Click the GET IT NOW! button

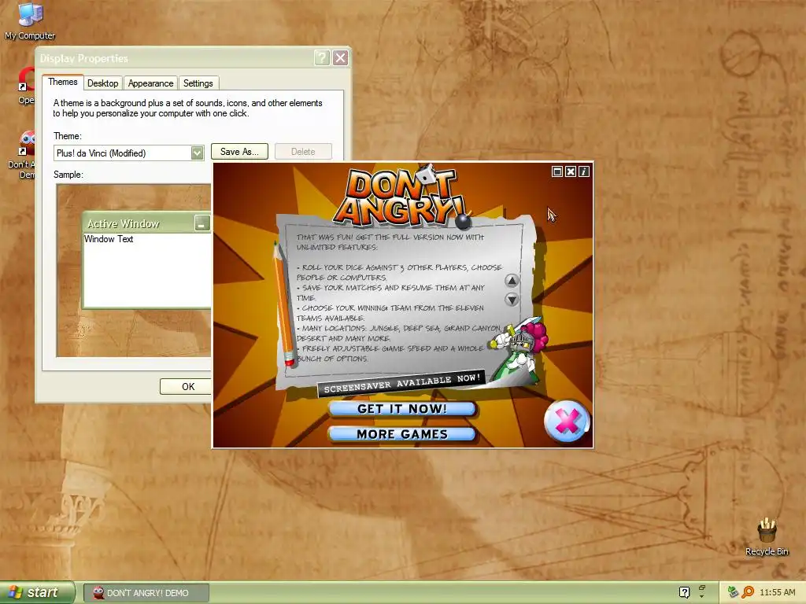click(x=402, y=409)
